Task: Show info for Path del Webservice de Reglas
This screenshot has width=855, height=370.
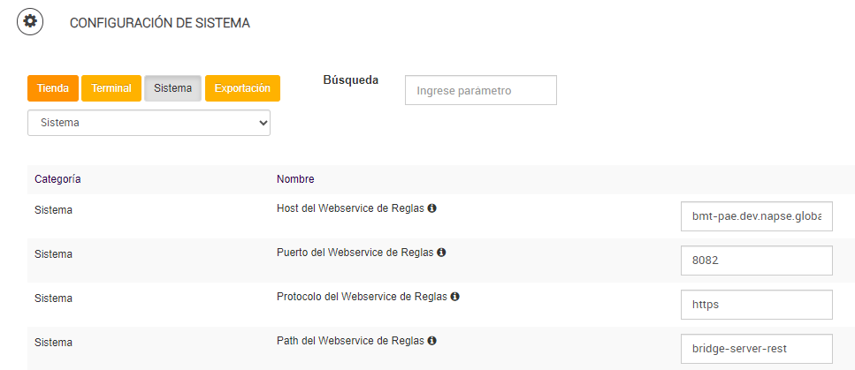Action: 431,340
